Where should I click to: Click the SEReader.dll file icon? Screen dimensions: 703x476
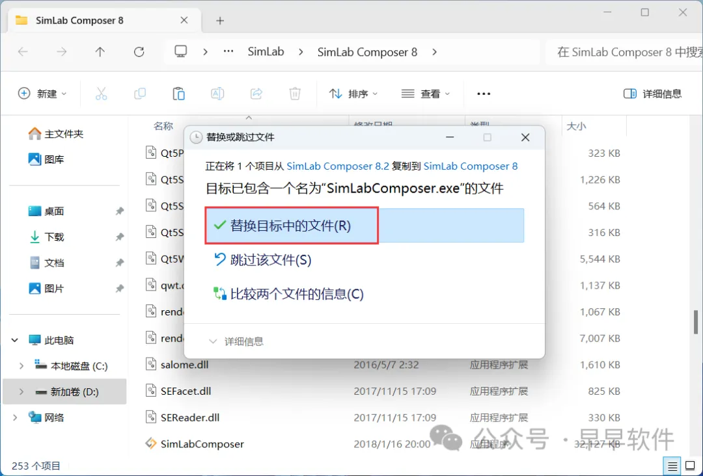click(x=151, y=417)
